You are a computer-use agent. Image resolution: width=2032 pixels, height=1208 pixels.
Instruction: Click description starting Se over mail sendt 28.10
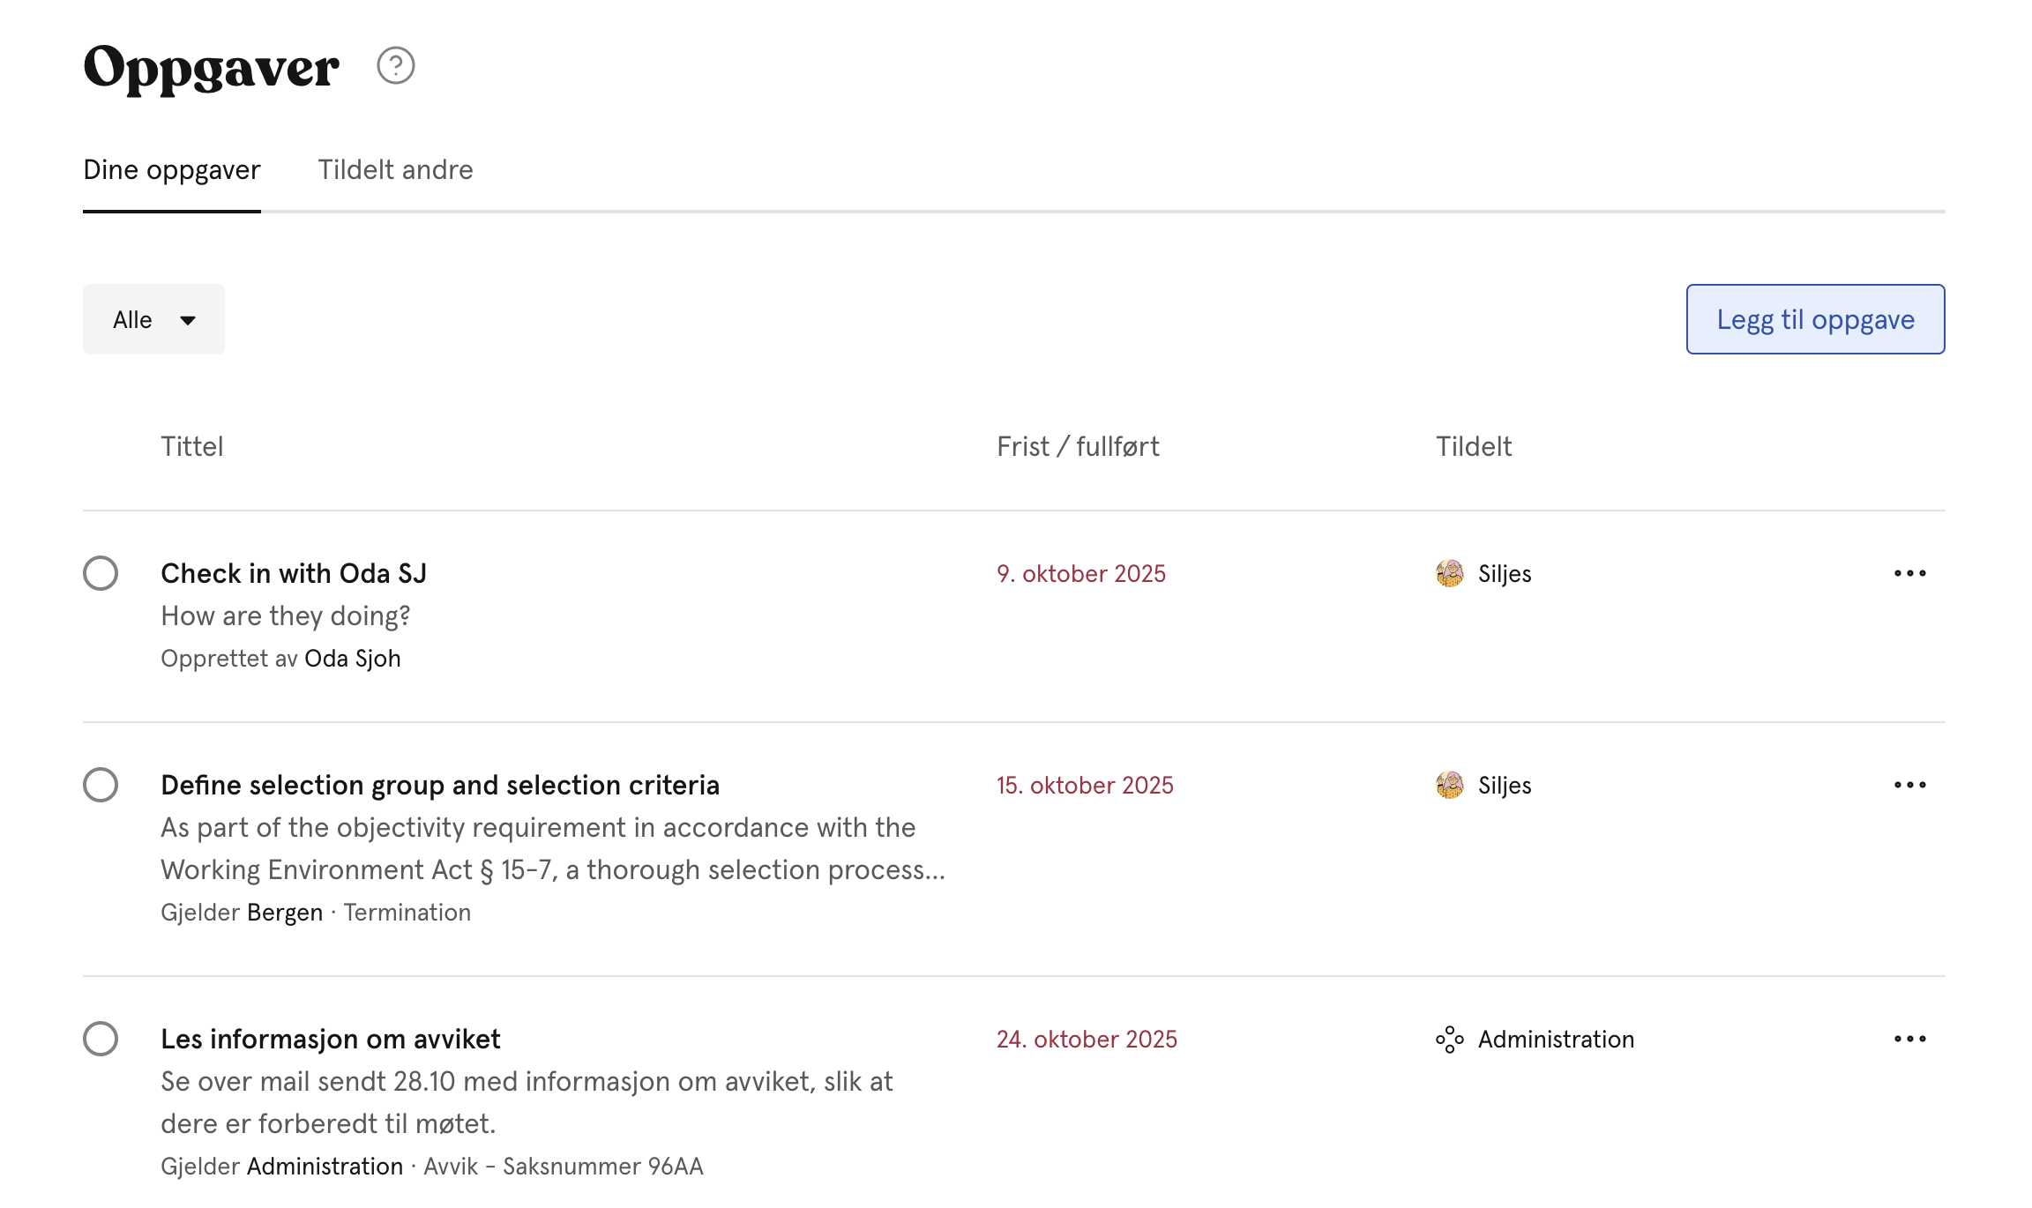point(527,1102)
